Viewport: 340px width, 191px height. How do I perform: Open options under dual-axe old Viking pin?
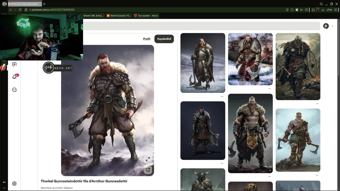(x=317, y=175)
